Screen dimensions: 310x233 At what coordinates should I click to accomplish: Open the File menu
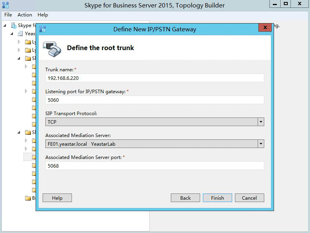8,15
